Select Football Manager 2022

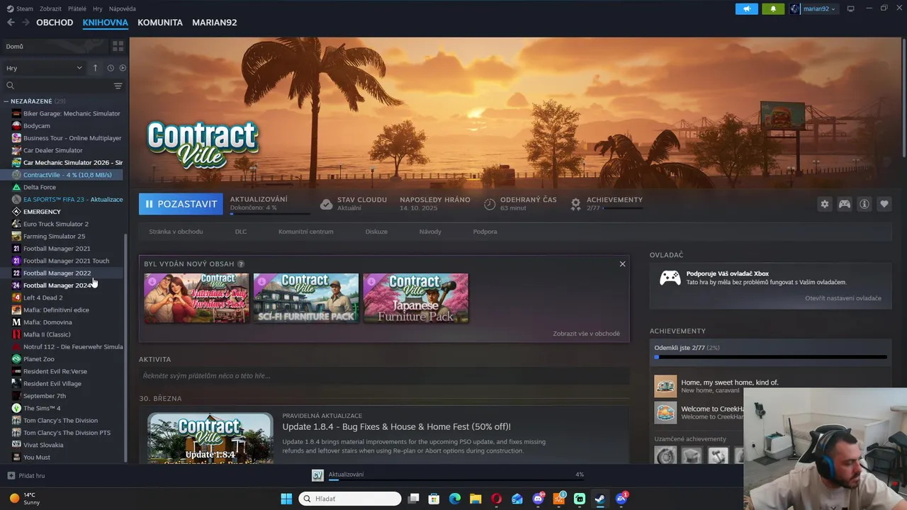tap(67, 273)
